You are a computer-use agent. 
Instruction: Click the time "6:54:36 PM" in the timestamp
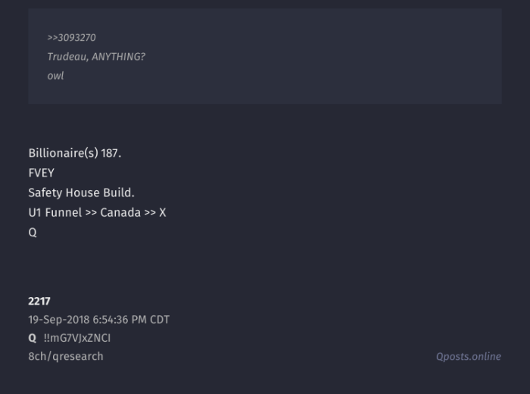click(x=120, y=320)
